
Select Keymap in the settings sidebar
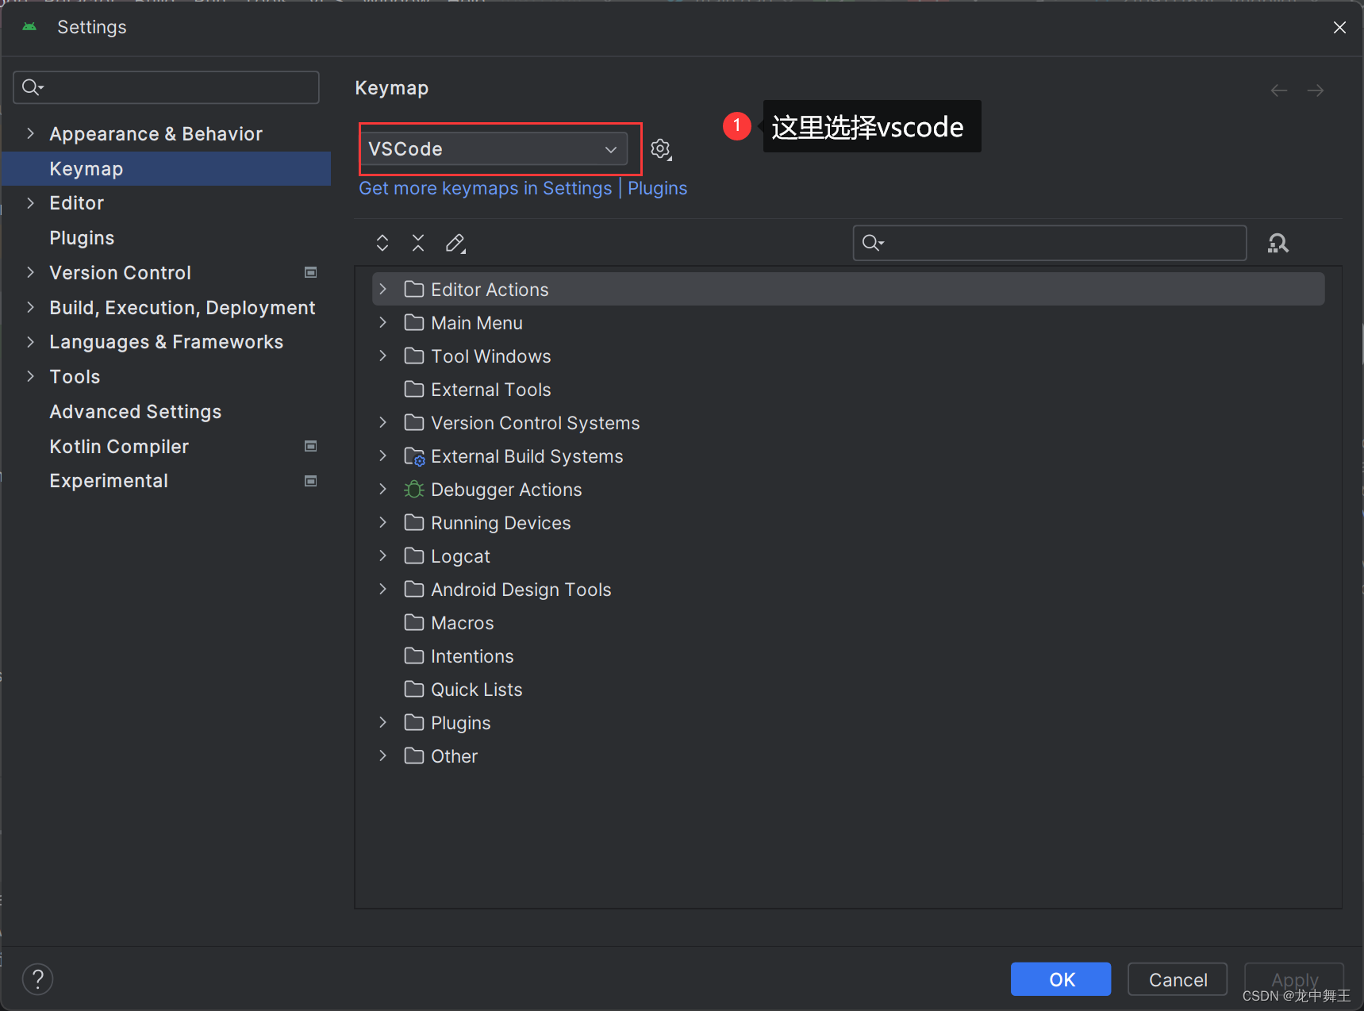click(x=166, y=168)
